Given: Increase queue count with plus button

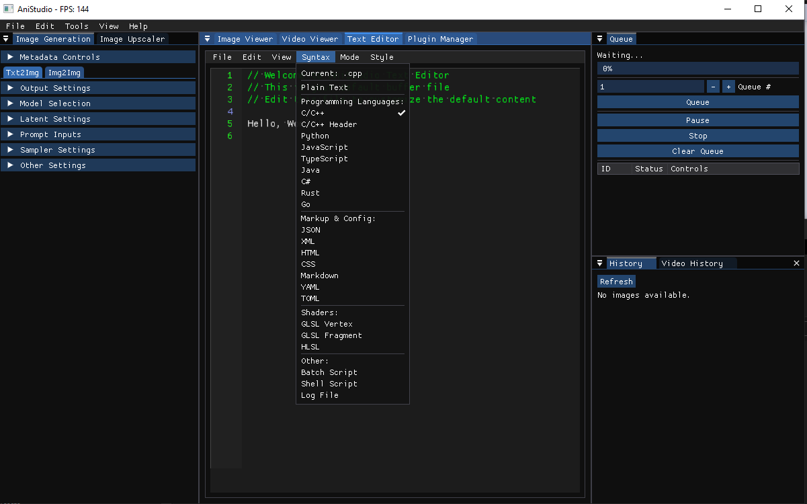Looking at the screenshot, I should pos(728,87).
